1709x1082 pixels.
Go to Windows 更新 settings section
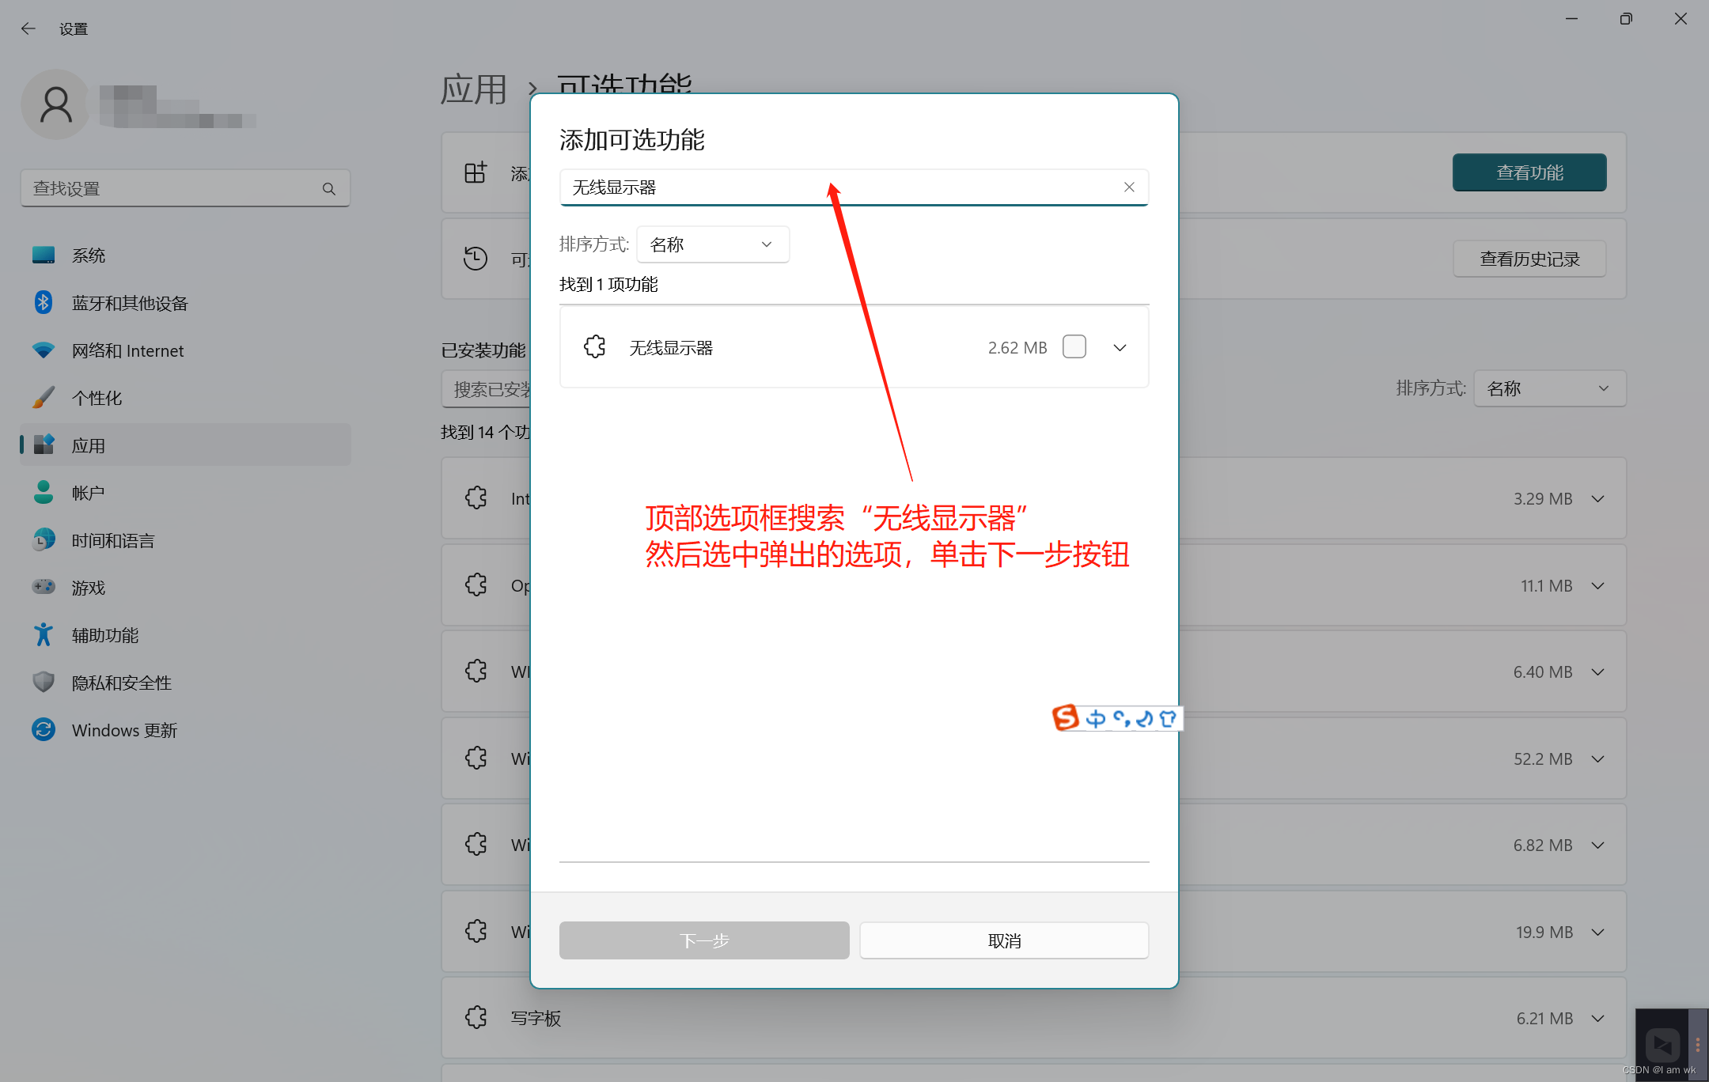pyautogui.click(x=124, y=730)
